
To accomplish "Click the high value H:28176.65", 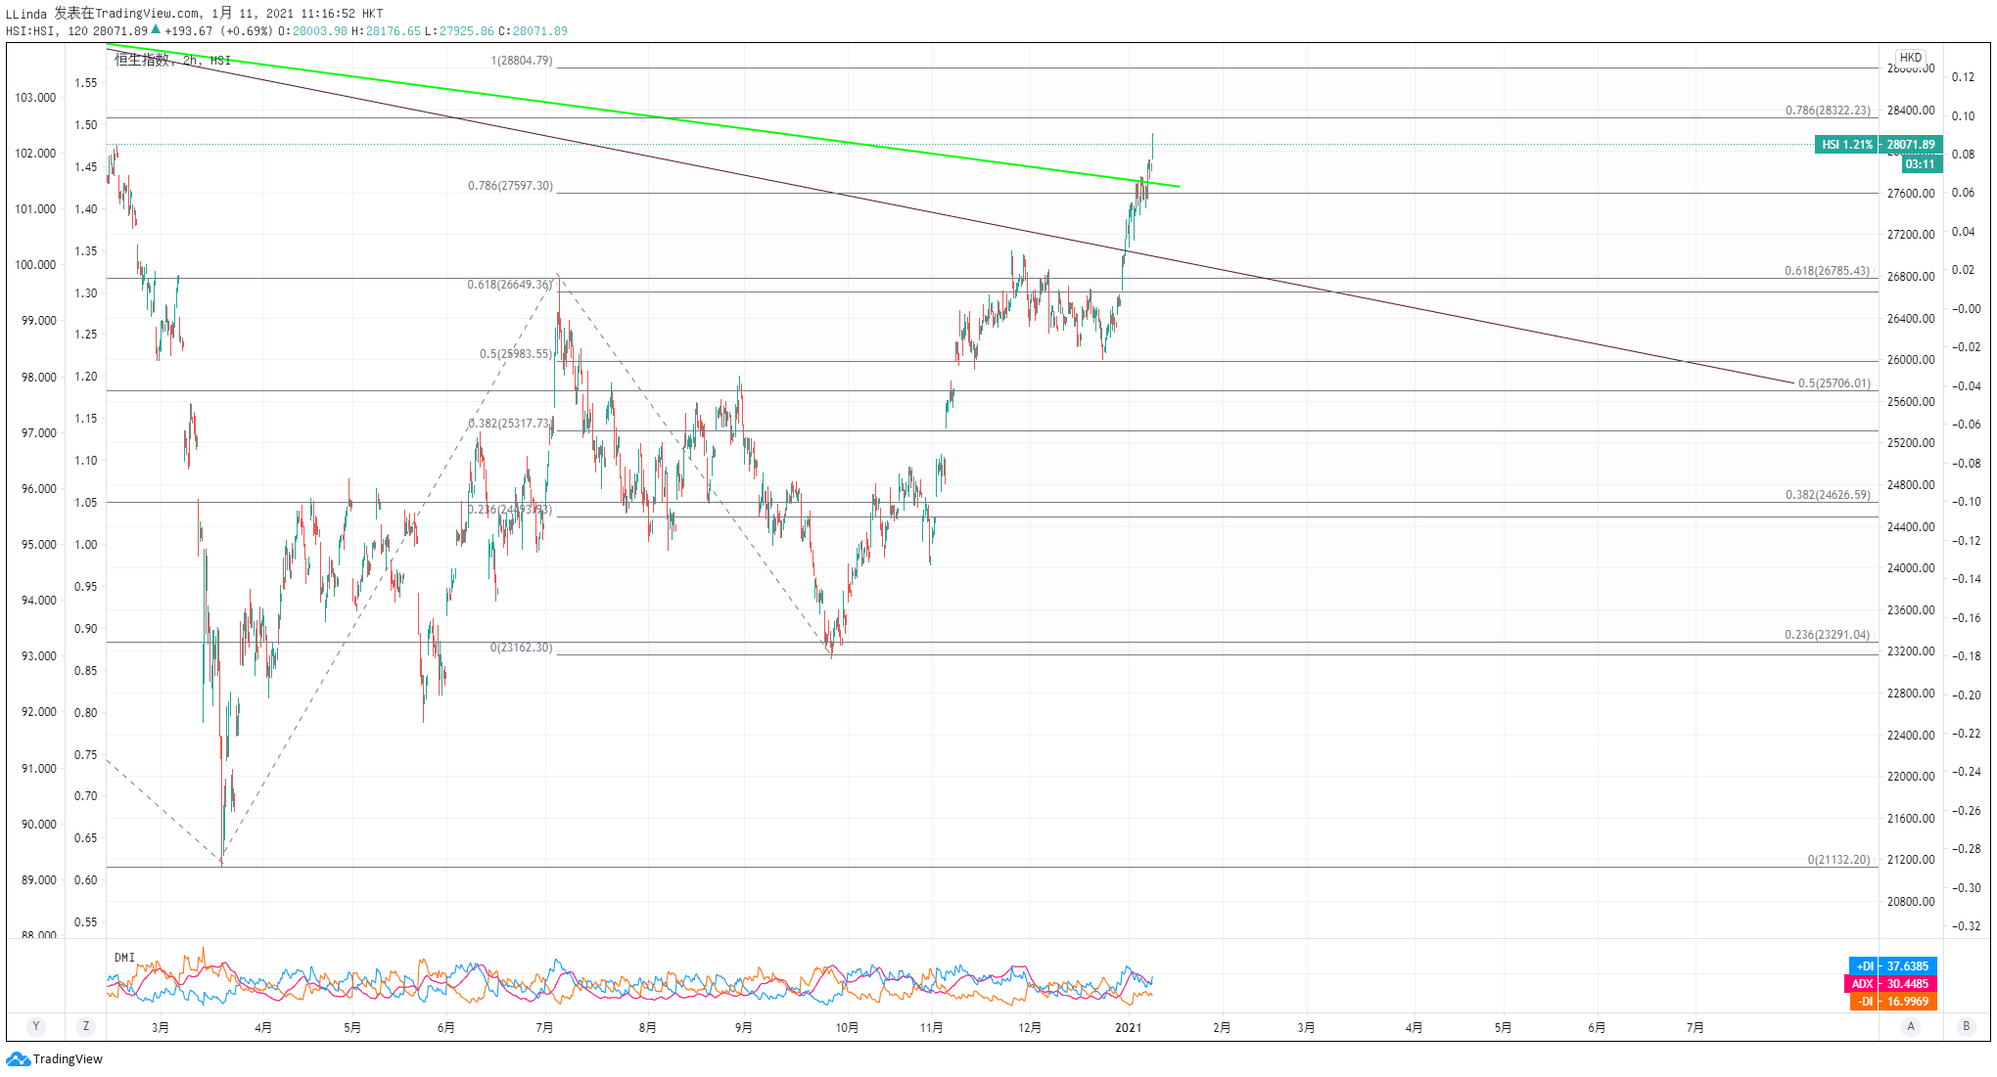I will coord(387,31).
